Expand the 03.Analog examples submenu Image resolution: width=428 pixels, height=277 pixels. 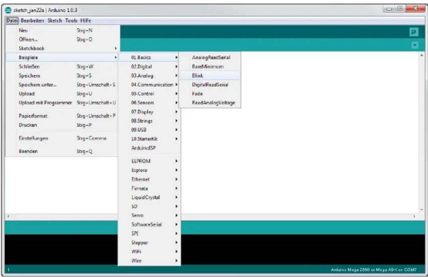149,76
